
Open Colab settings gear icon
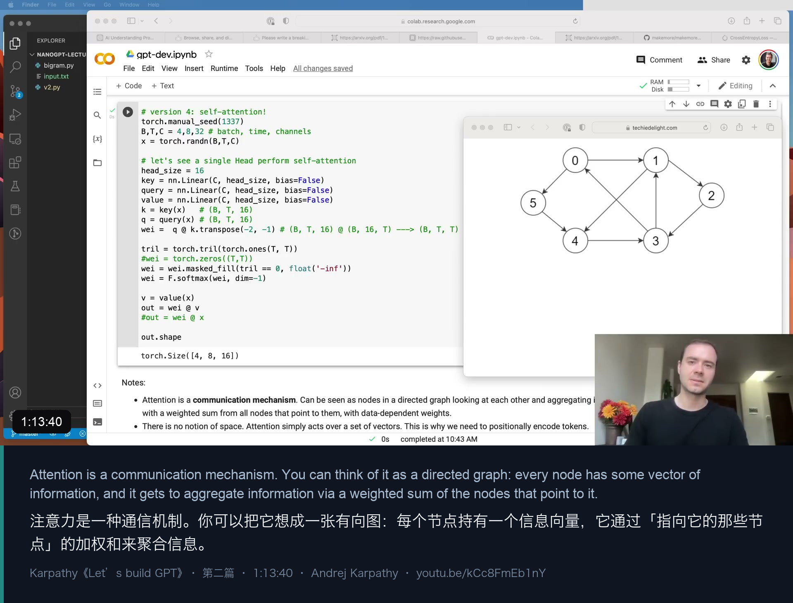[746, 60]
